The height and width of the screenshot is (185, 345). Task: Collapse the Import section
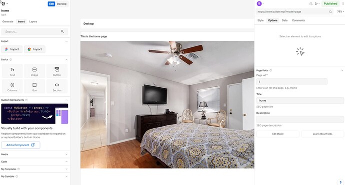pos(66,41)
